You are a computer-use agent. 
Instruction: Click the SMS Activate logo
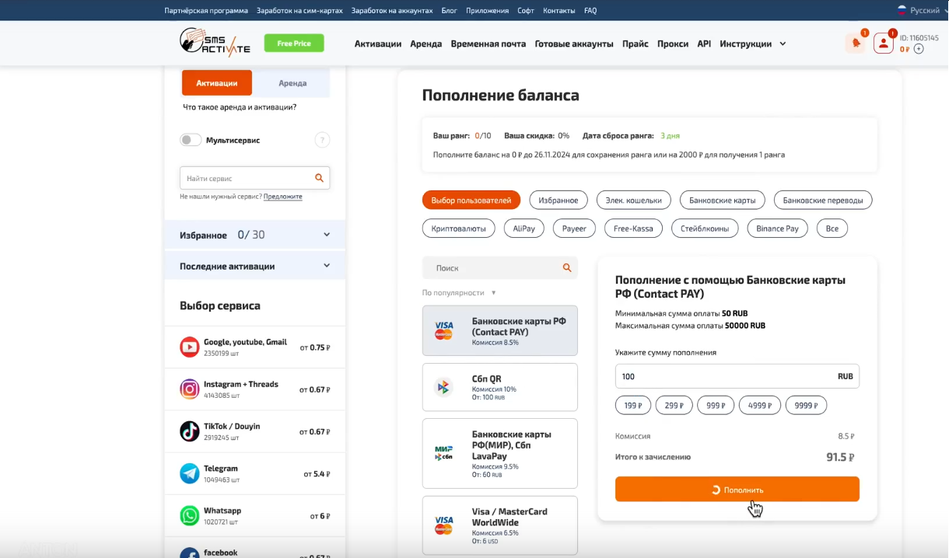215,42
